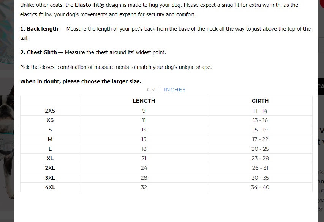Click the Chest Girth instruction heading
The image size is (324, 222).
[38, 52]
